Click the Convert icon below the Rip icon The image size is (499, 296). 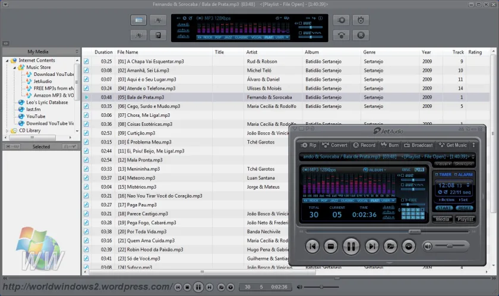pos(341,35)
